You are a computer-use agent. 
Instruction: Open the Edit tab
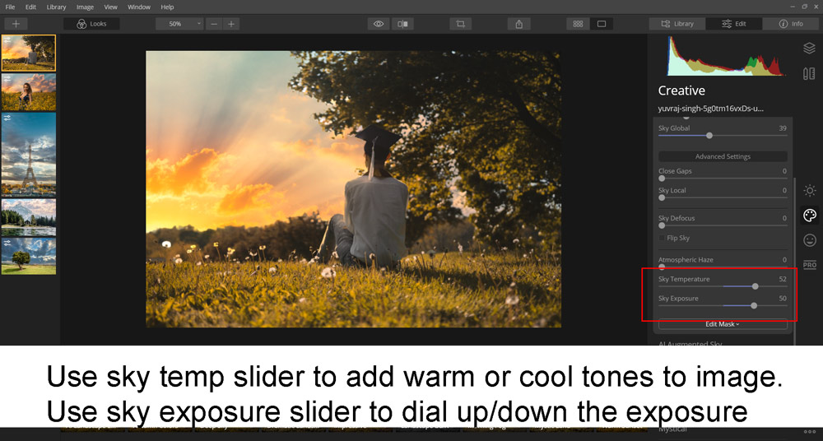click(x=734, y=24)
